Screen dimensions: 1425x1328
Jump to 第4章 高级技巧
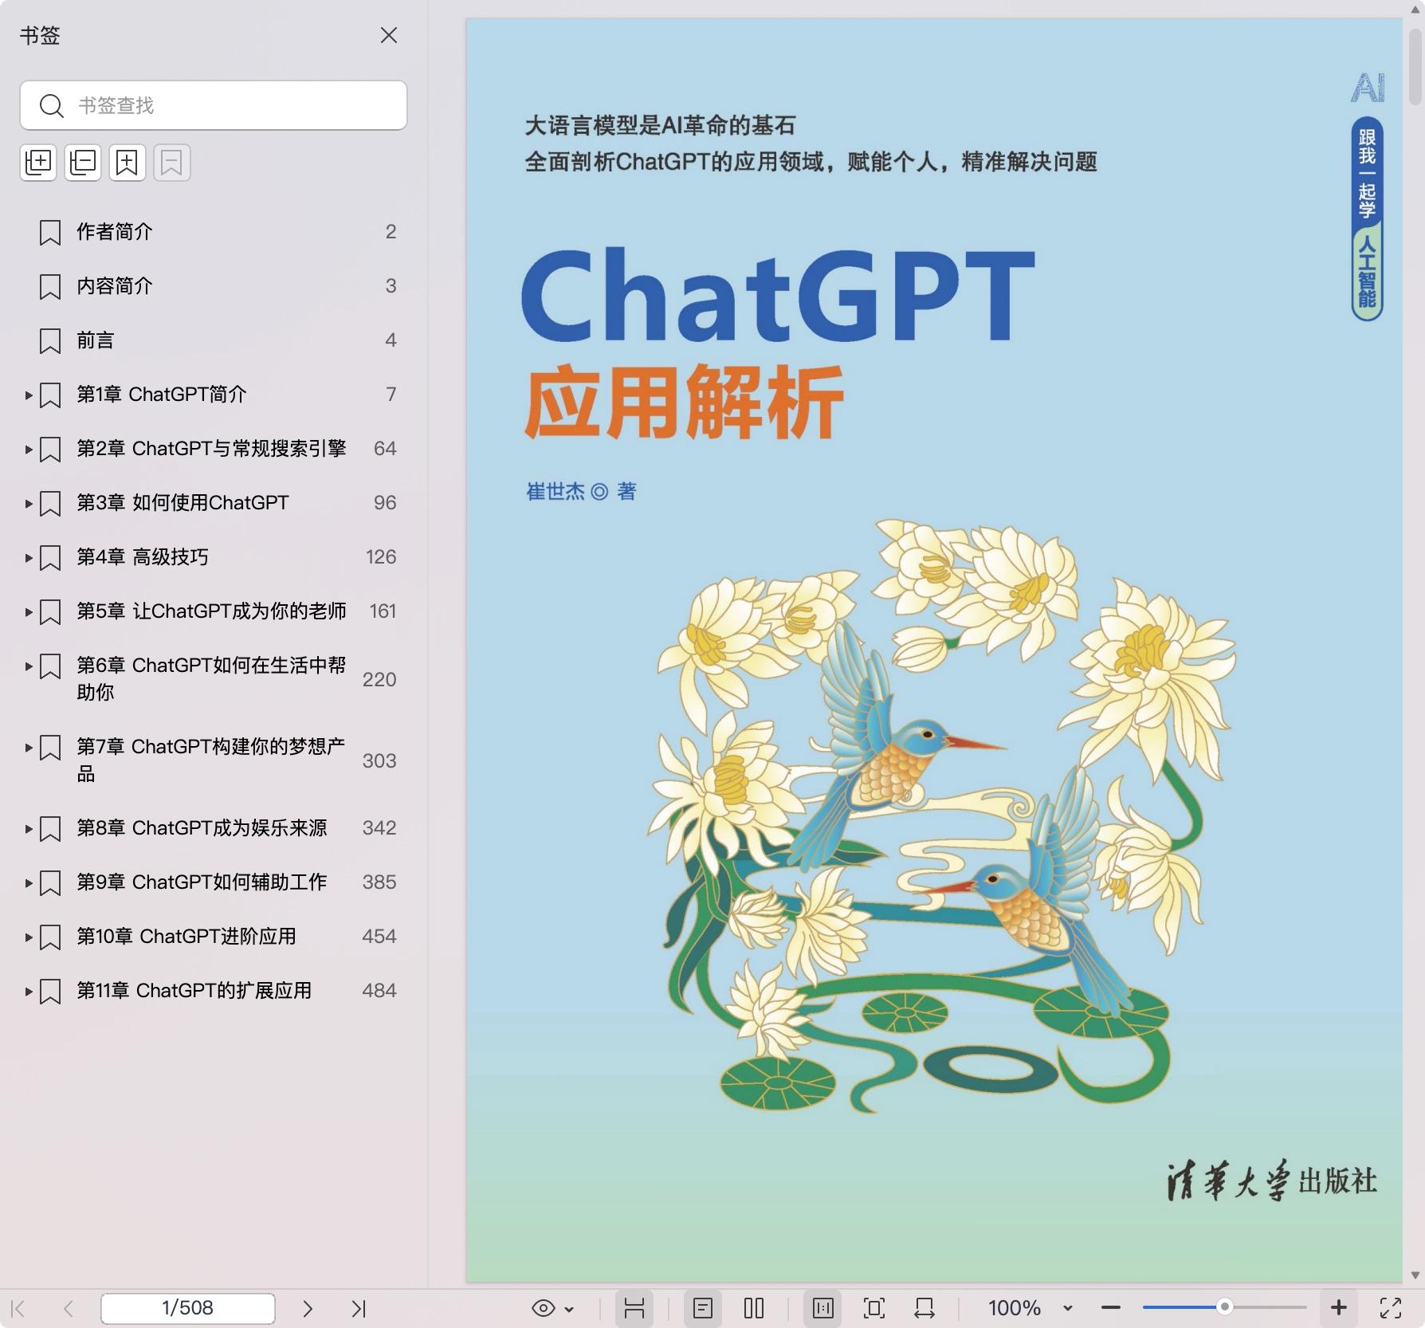coord(143,557)
